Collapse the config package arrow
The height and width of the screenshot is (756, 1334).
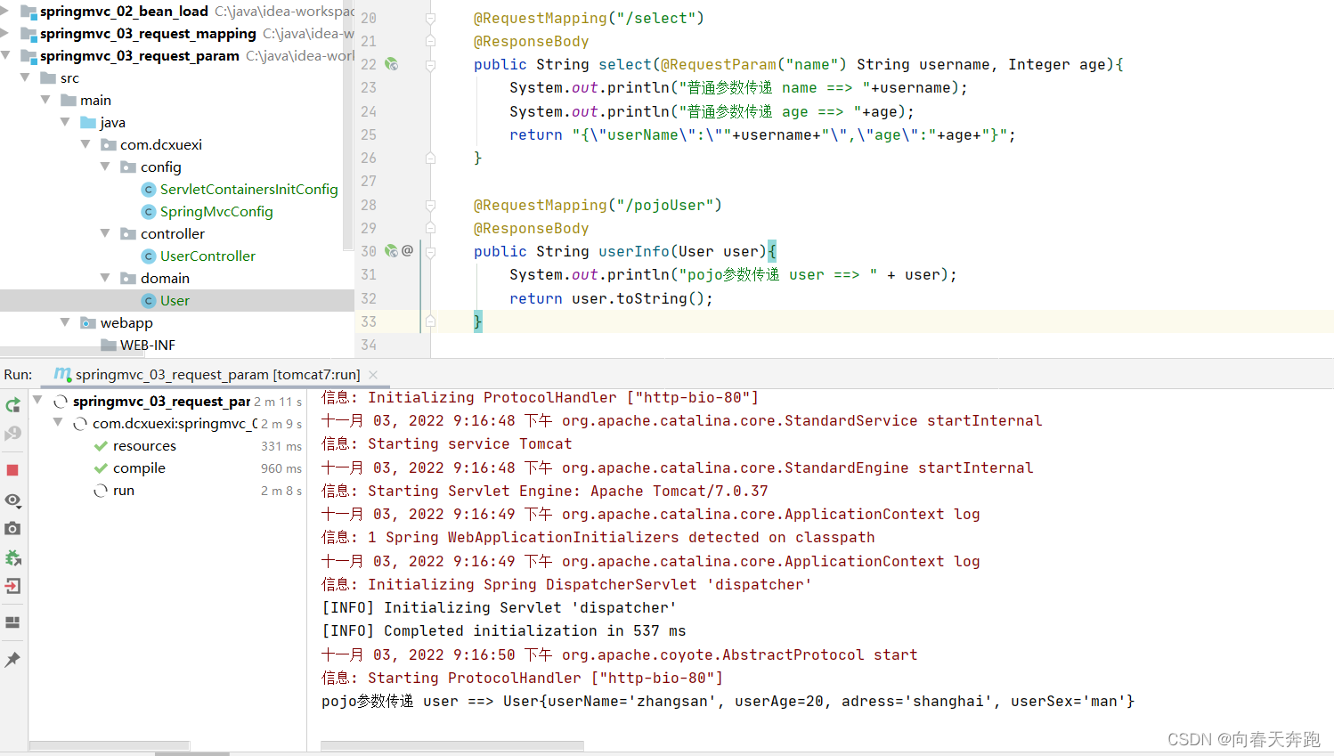tap(105, 167)
